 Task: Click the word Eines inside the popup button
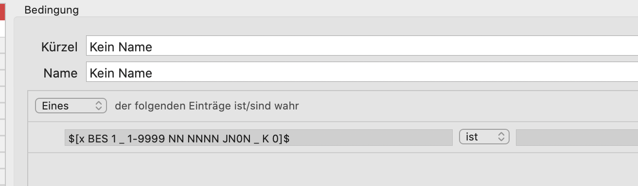tap(55, 106)
